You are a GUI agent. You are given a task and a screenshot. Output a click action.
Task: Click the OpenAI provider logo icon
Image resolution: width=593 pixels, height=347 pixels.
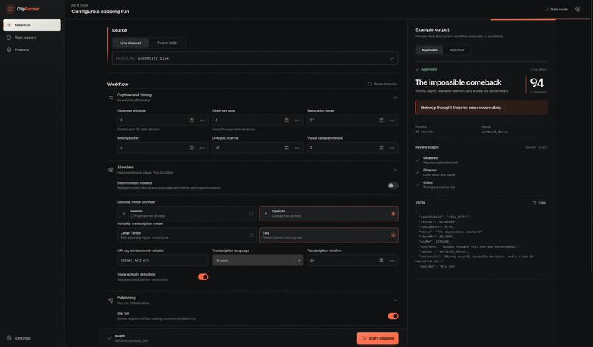click(x=266, y=214)
